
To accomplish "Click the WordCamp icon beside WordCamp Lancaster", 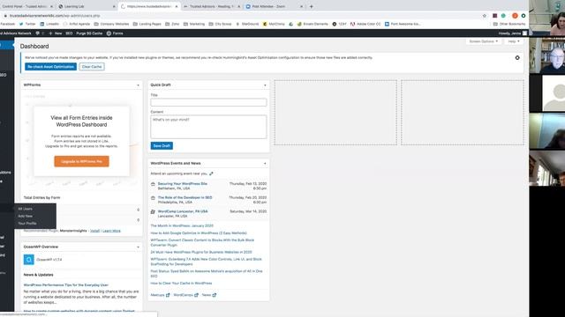I will [153, 212].
